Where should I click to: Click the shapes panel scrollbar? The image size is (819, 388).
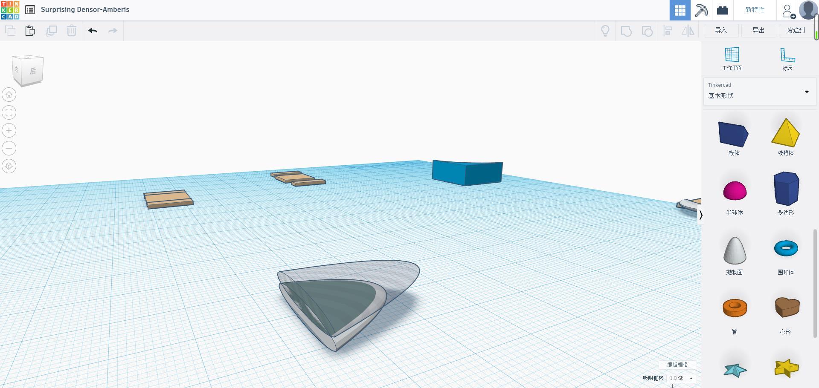815,283
